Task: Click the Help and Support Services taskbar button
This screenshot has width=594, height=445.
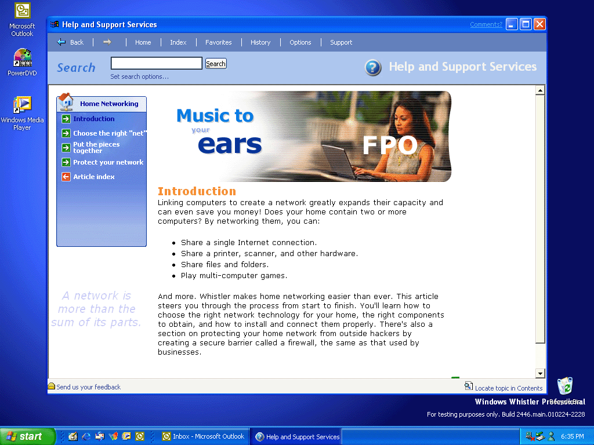Action: tap(297, 437)
